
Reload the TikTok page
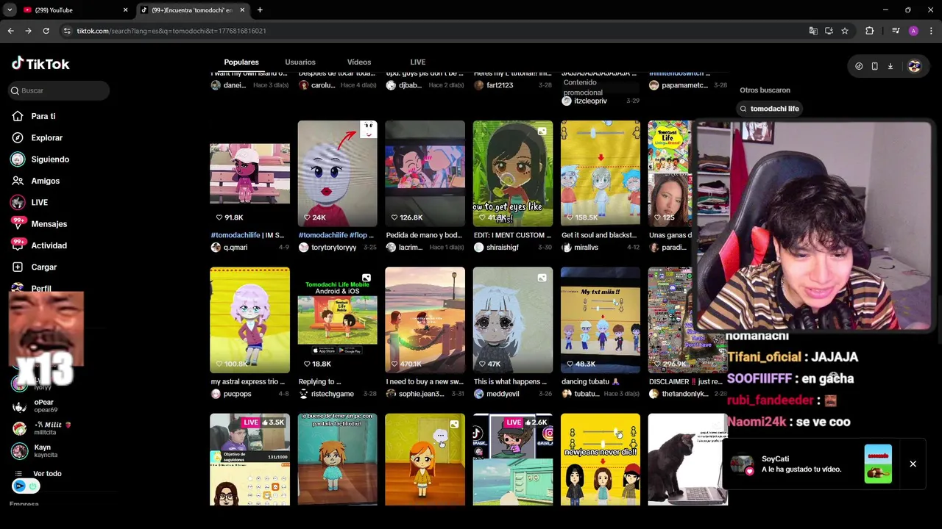46,31
